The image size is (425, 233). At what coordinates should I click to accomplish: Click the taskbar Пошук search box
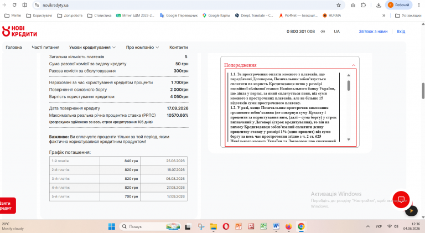point(151,226)
